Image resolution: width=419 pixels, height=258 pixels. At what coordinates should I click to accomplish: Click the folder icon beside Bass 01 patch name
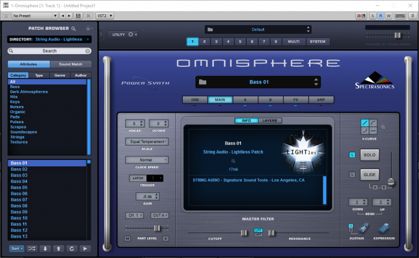pyautogui.click(x=203, y=82)
